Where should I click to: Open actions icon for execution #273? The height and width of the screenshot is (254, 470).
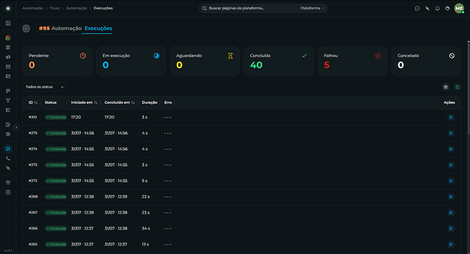451,165
